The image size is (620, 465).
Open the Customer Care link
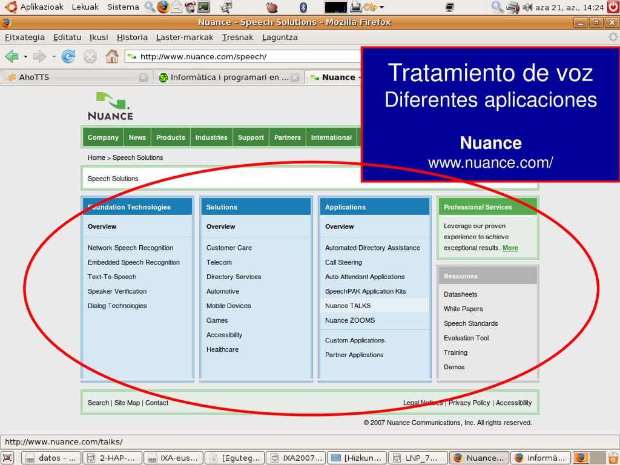click(229, 248)
